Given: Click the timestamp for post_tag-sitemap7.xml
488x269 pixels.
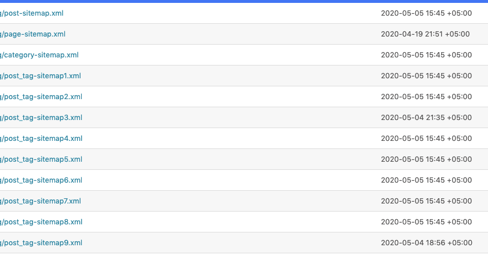Looking at the screenshot, I should pyautogui.click(x=426, y=201).
